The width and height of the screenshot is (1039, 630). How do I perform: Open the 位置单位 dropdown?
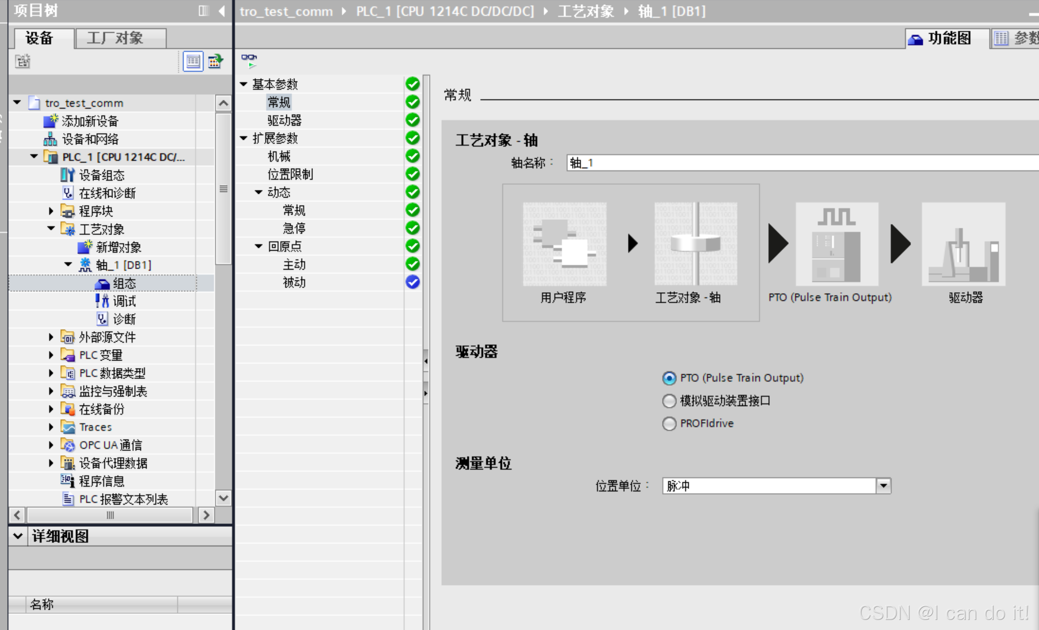click(x=884, y=486)
